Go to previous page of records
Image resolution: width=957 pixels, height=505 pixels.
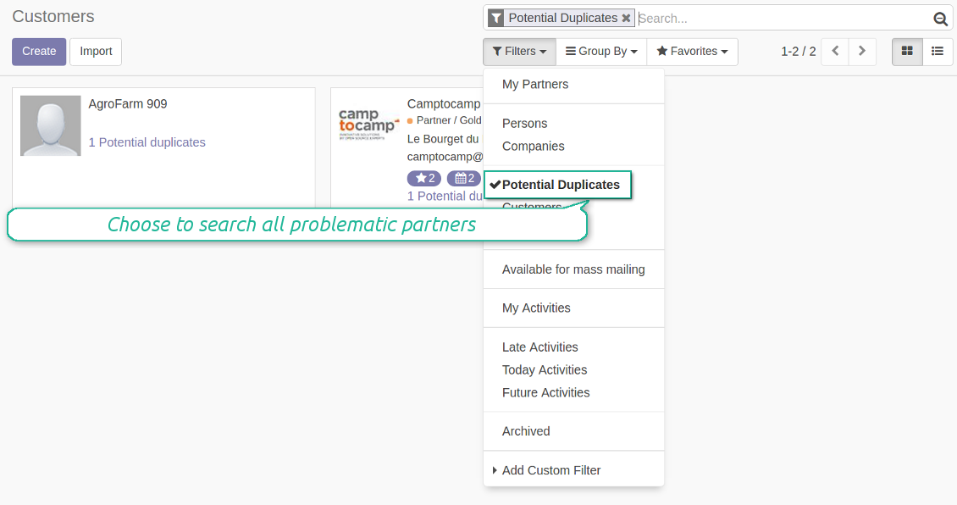pos(835,52)
